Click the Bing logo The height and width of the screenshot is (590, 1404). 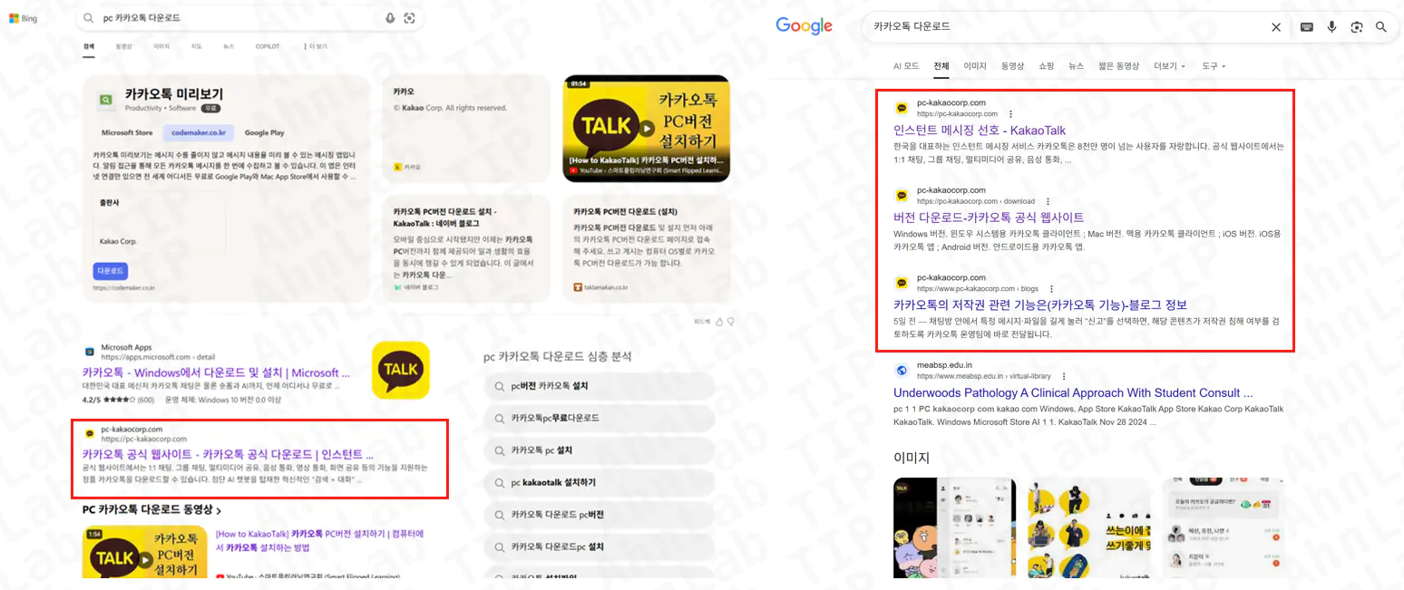[23, 18]
